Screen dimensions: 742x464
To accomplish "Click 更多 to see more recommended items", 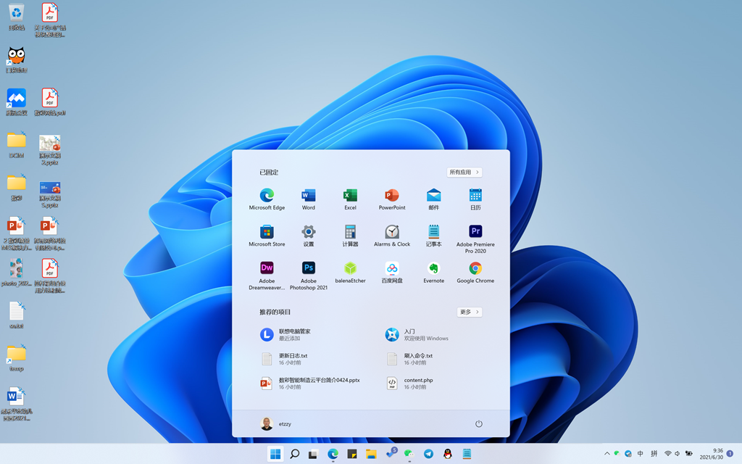I will [x=470, y=312].
